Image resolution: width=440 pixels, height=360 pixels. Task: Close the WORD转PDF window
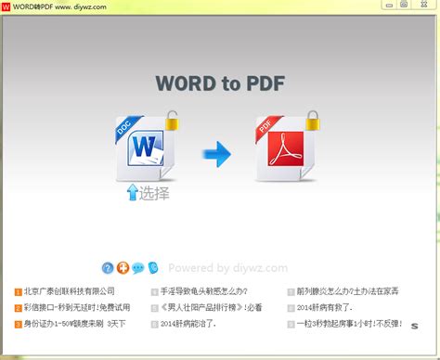tap(424, 5)
